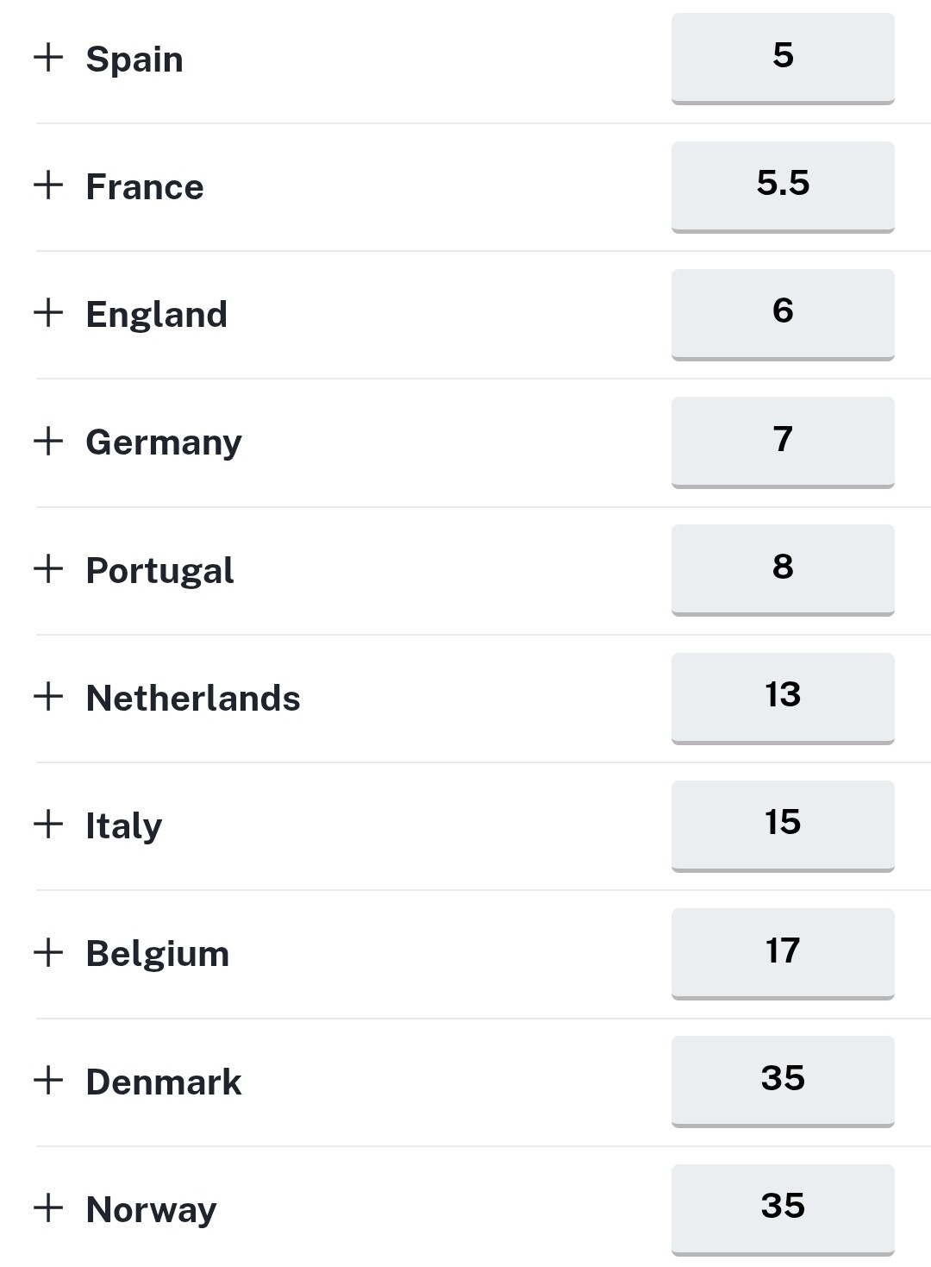Add Portugal at odds 8

tap(783, 568)
